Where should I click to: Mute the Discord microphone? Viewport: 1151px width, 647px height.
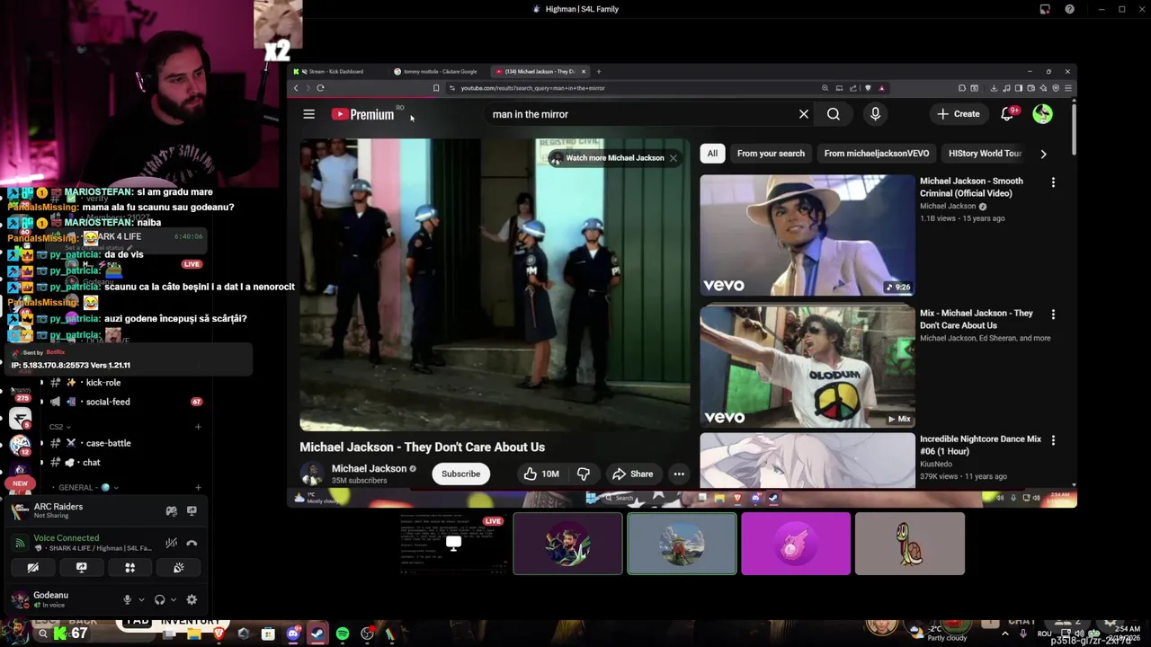pos(127,599)
